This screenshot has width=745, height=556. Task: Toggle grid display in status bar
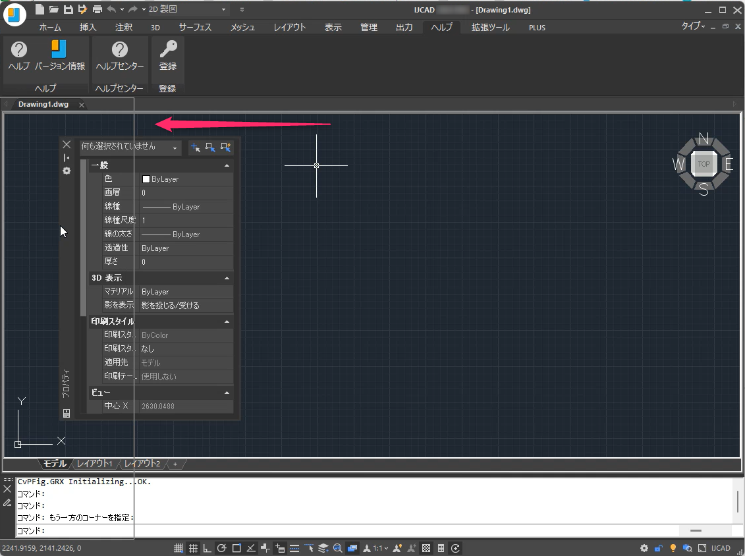click(193, 548)
